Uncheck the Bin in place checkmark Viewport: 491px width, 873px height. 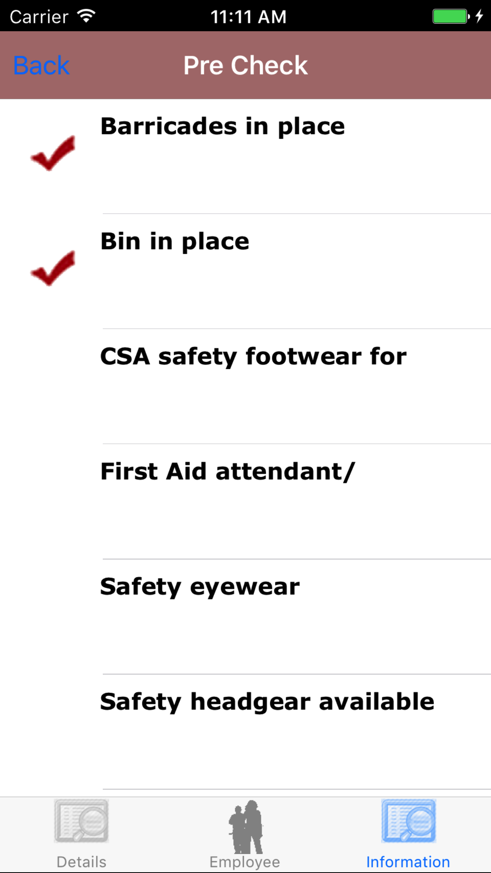(53, 268)
